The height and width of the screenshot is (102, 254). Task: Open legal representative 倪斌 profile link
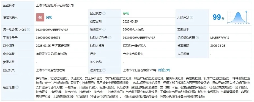coord(49,18)
